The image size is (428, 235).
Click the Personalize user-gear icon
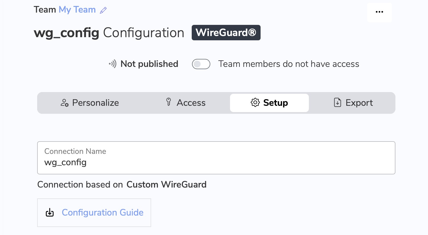click(65, 103)
